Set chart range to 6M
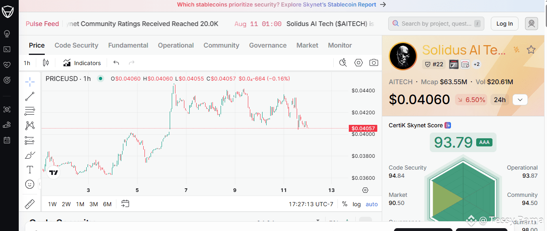The height and width of the screenshot is (231, 547). coord(107,204)
